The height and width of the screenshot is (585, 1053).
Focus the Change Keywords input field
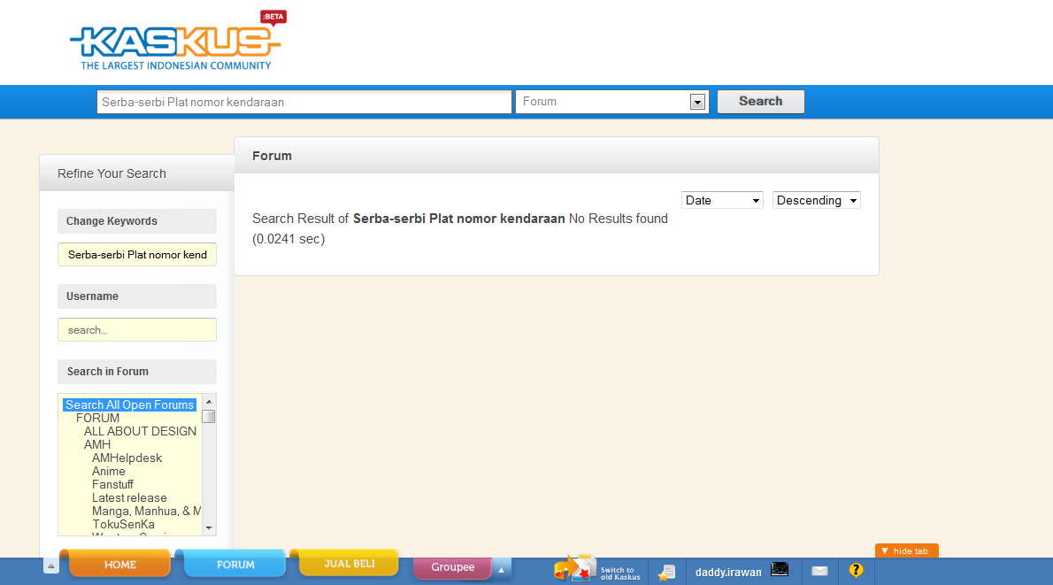click(x=137, y=255)
